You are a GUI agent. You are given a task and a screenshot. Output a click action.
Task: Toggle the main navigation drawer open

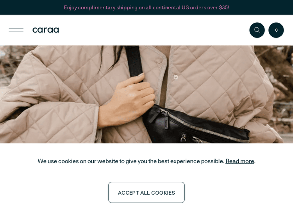click(16, 30)
